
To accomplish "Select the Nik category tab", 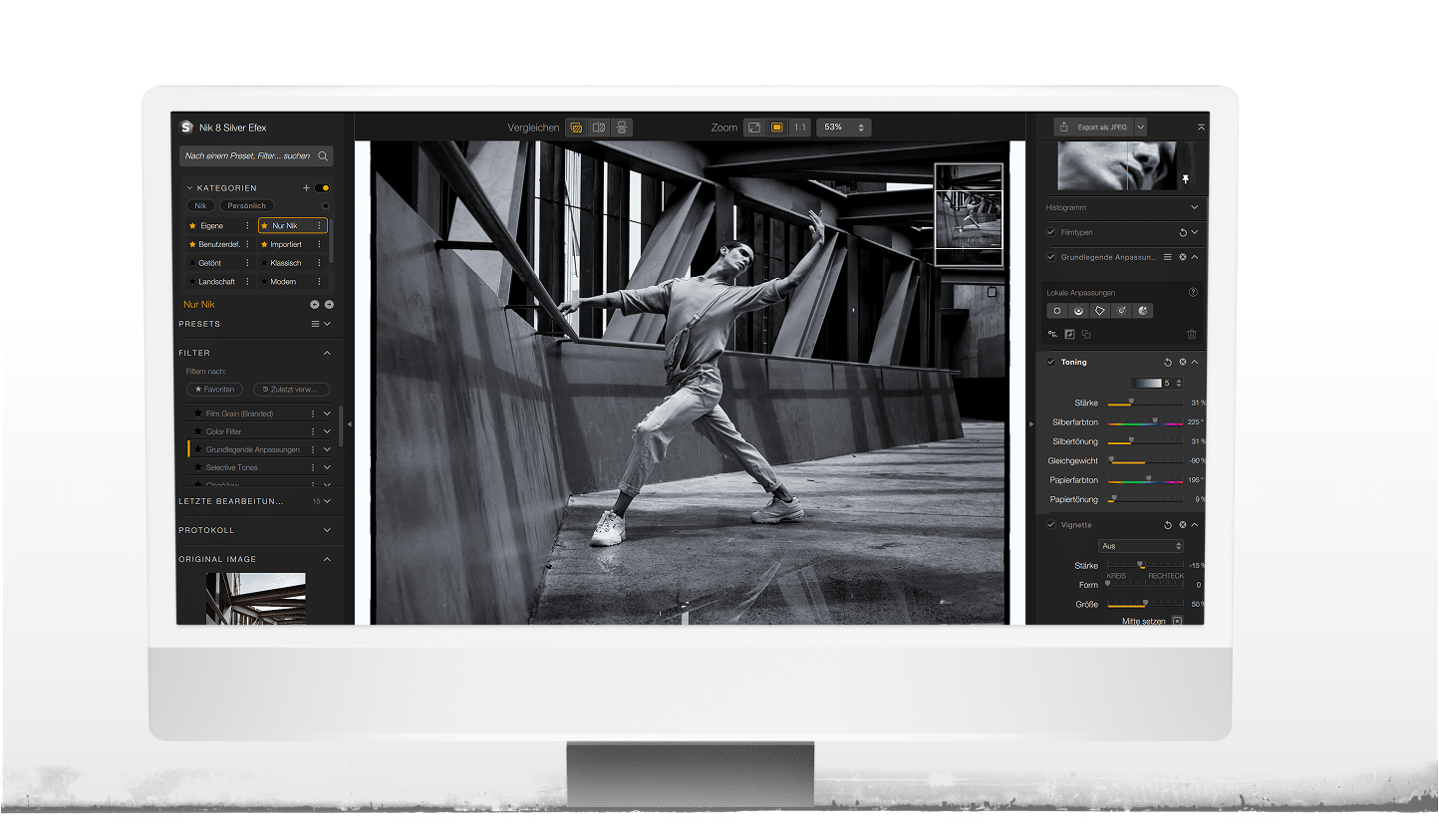I will [200, 205].
